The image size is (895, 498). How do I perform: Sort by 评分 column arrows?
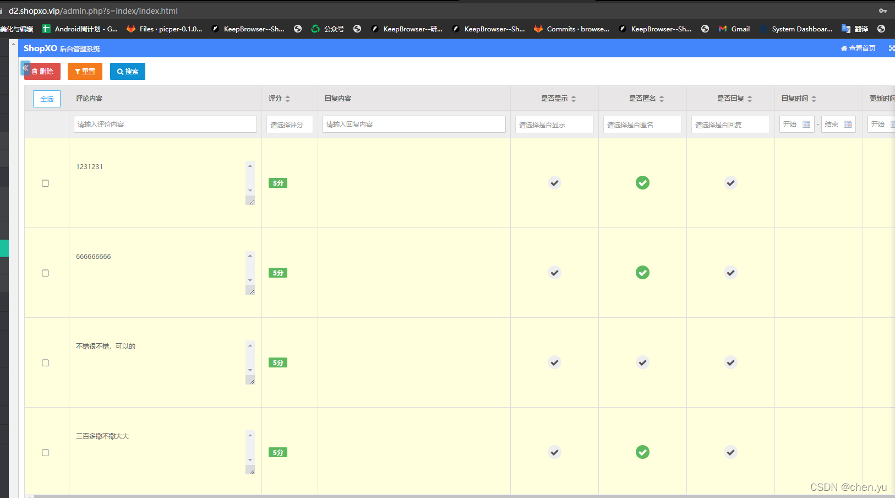287,99
